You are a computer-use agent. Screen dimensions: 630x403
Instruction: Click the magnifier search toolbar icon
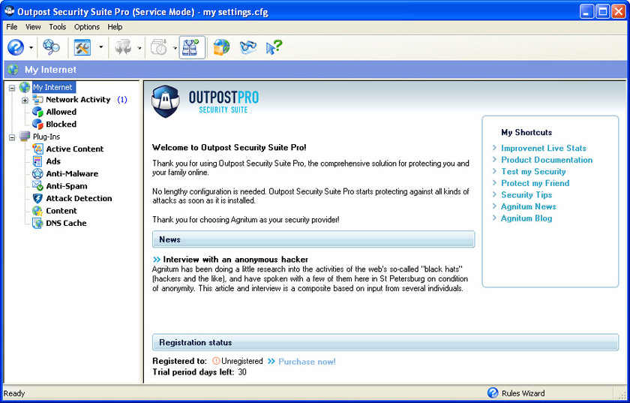(x=52, y=47)
